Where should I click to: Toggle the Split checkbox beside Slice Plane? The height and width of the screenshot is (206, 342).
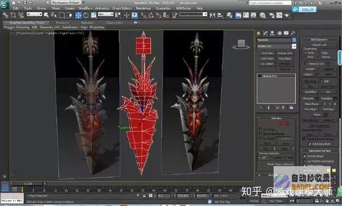(x=321, y=81)
